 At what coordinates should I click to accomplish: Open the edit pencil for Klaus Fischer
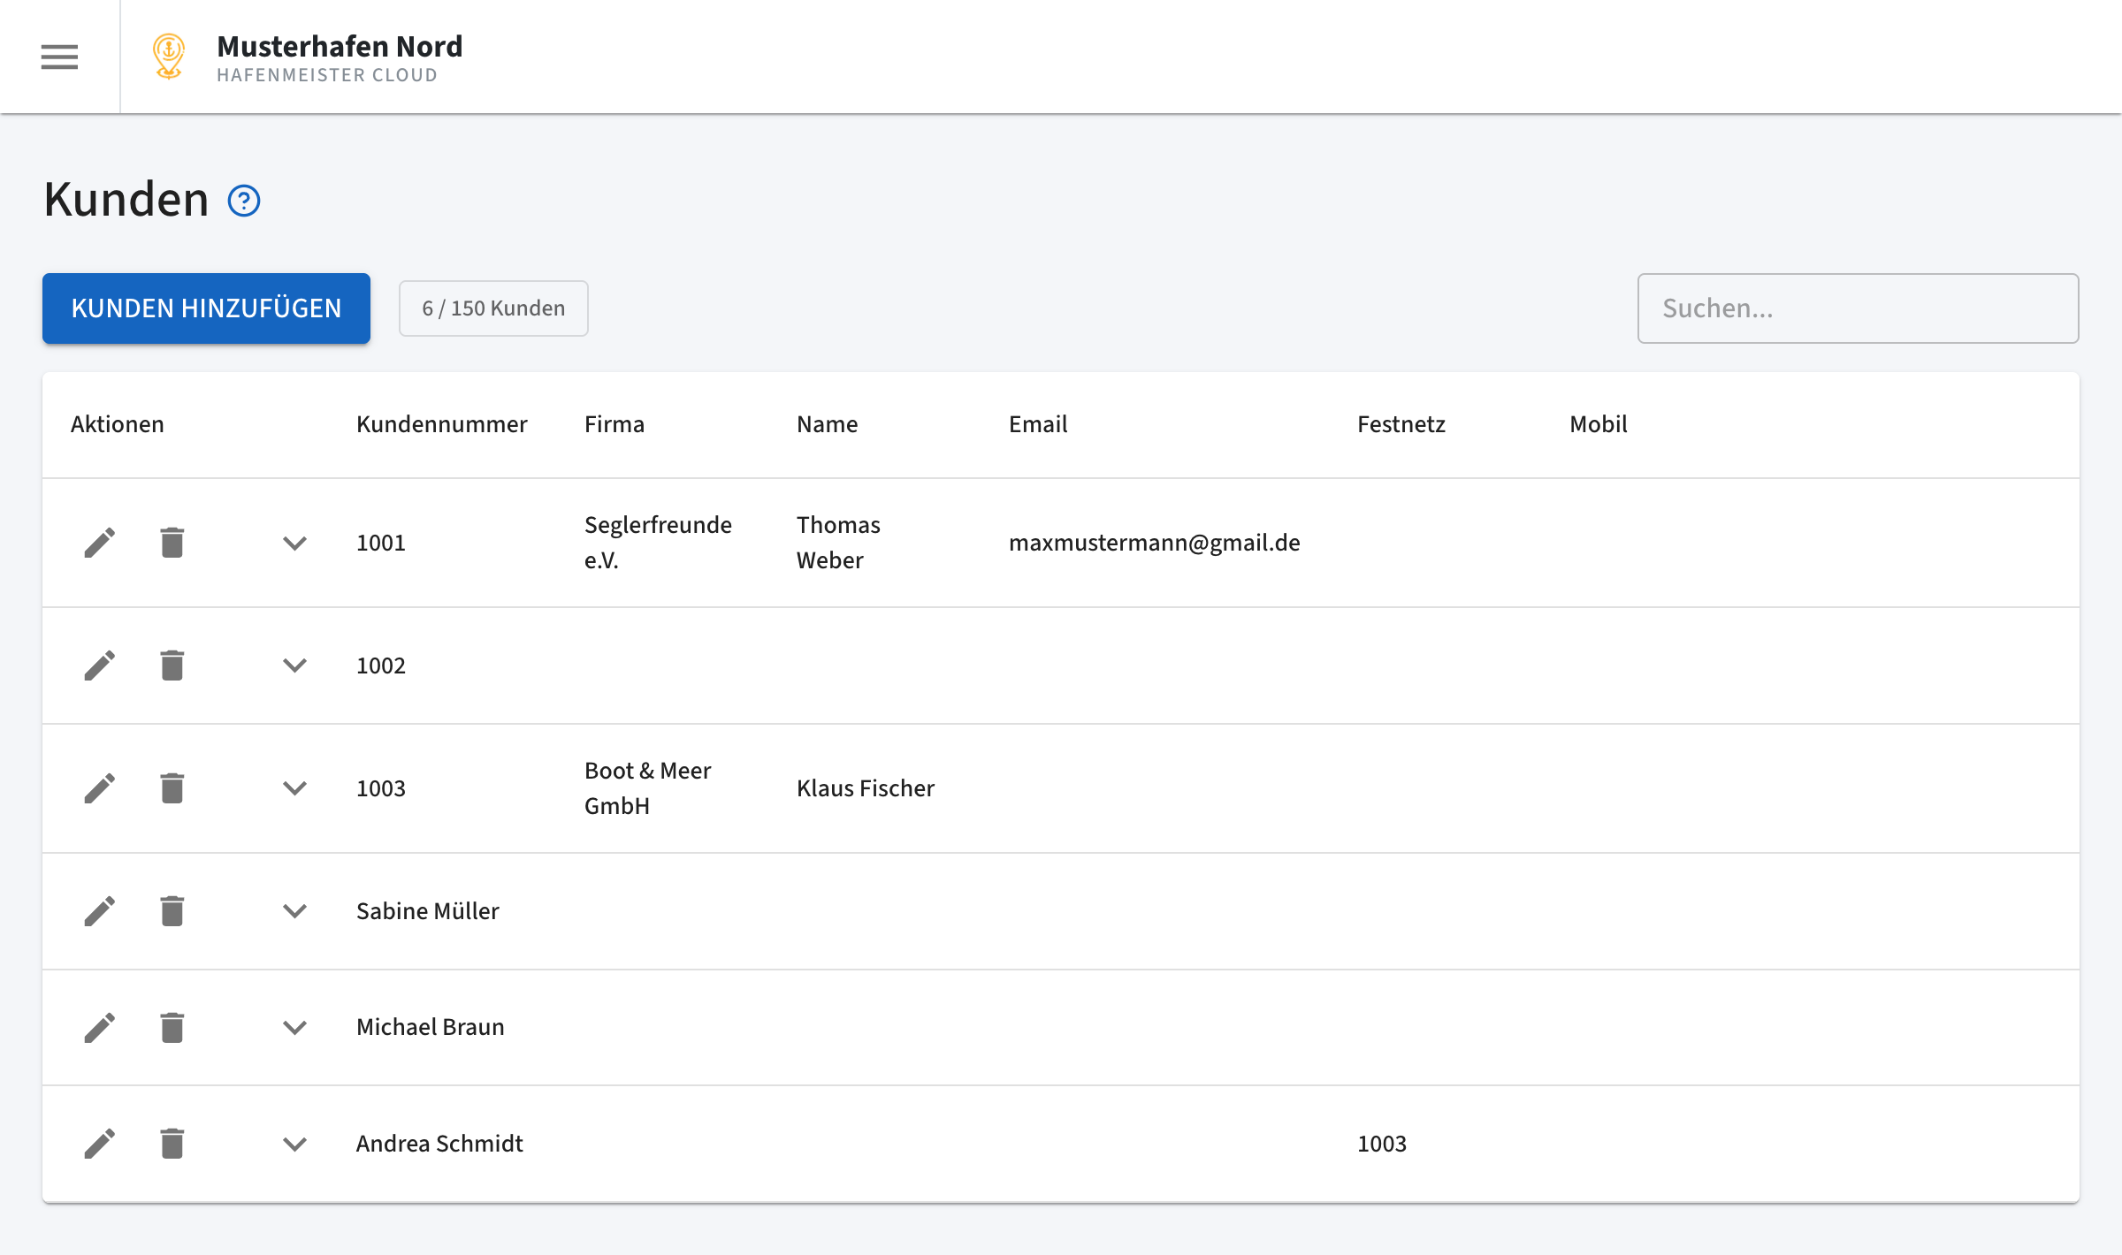pyautogui.click(x=99, y=787)
